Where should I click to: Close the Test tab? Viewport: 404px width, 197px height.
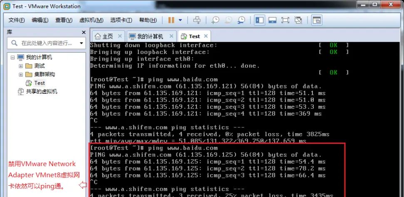(x=206, y=36)
